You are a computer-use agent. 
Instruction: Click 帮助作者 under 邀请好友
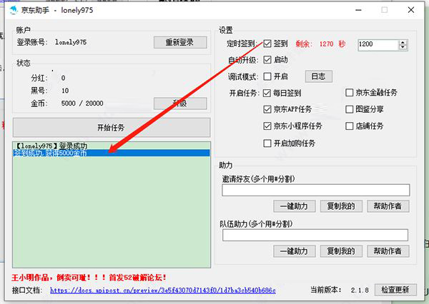click(388, 206)
